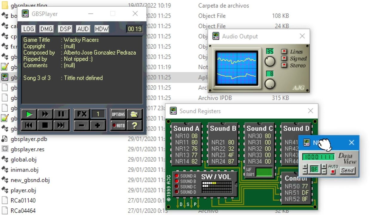Screen dimensions: 382x215
Task: Click the player.obj file icon
Action: click(4, 190)
